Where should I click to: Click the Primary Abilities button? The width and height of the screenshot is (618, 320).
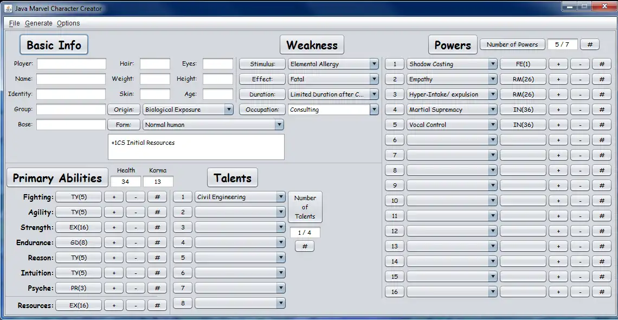click(x=57, y=178)
